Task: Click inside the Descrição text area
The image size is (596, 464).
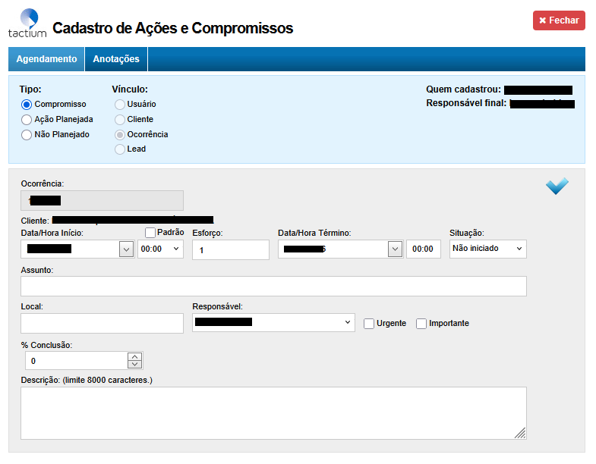Action: pos(273,413)
